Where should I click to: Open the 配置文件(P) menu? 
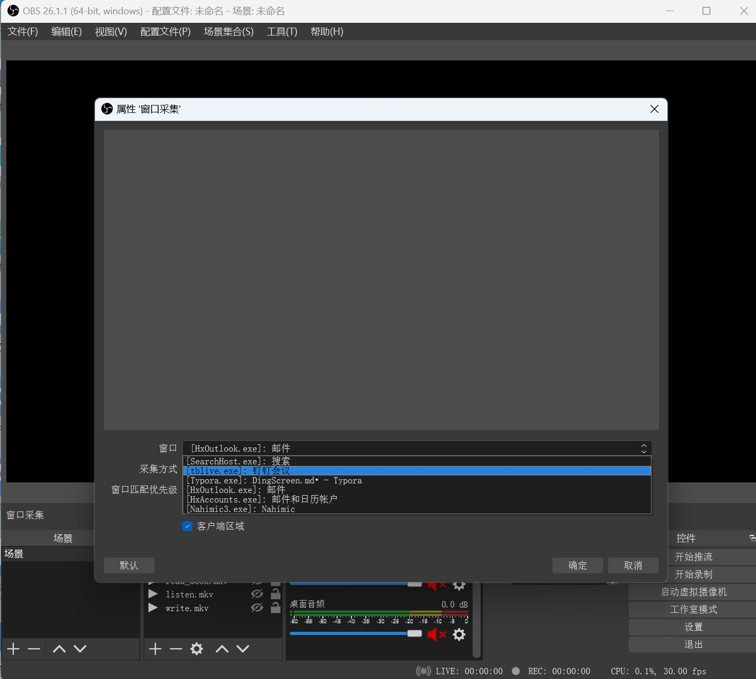click(165, 32)
